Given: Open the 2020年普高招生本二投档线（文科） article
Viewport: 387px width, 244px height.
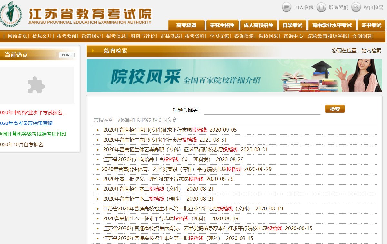Looking at the screenshot, I should [142, 189].
